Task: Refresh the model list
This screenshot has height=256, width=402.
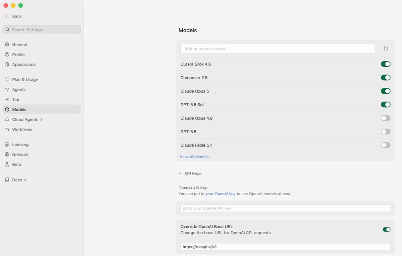Action: pos(386,48)
